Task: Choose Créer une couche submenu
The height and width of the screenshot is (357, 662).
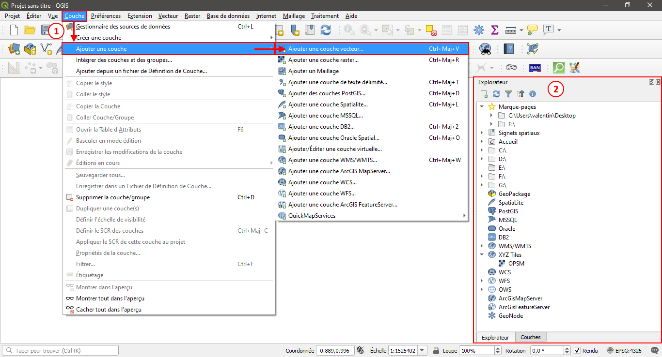Action: tap(169, 38)
